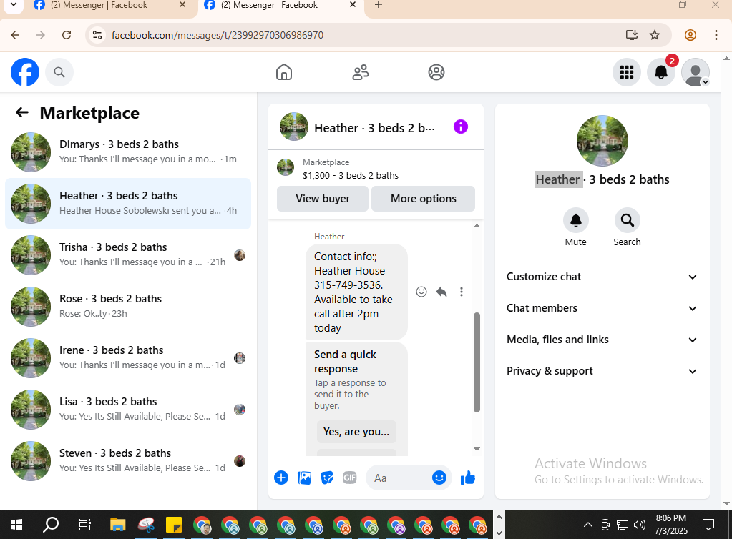Open the Groups icon in top navigation

click(436, 72)
